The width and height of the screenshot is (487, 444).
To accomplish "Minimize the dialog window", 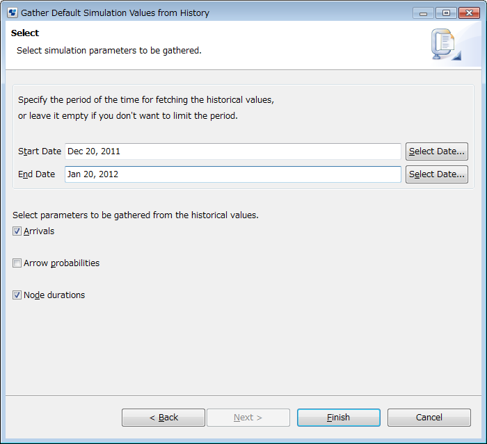I will click(x=423, y=13).
